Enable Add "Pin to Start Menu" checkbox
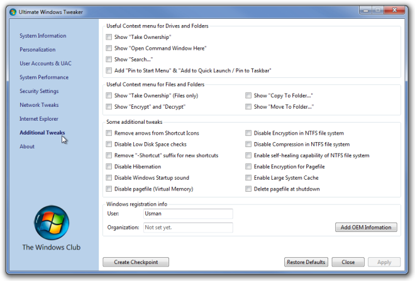This screenshot has width=415, height=281. pos(109,70)
